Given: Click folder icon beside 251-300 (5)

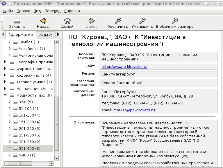Looking at the screenshot, I should click(15, 135).
